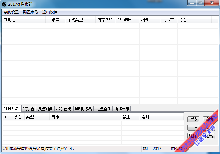Click the status bar text starting 采用最新穿盾代码
Screen dimensions: 220x154
coord(39,148)
